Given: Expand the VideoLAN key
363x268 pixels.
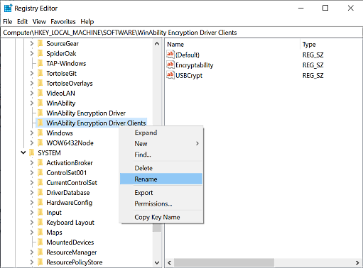Looking at the screenshot, I should point(32,93).
